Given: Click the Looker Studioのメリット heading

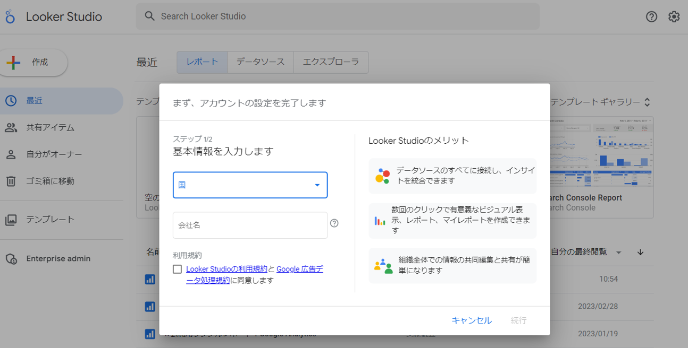Looking at the screenshot, I should tap(419, 141).
